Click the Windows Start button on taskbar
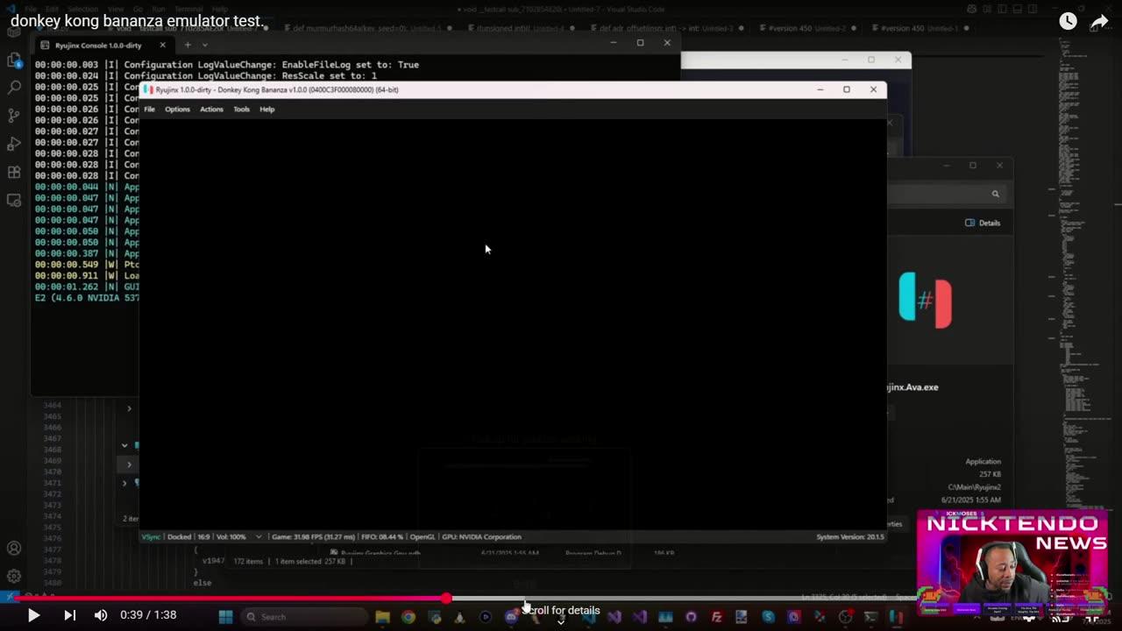This screenshot has width=1122, height=631. click(225, 617)
